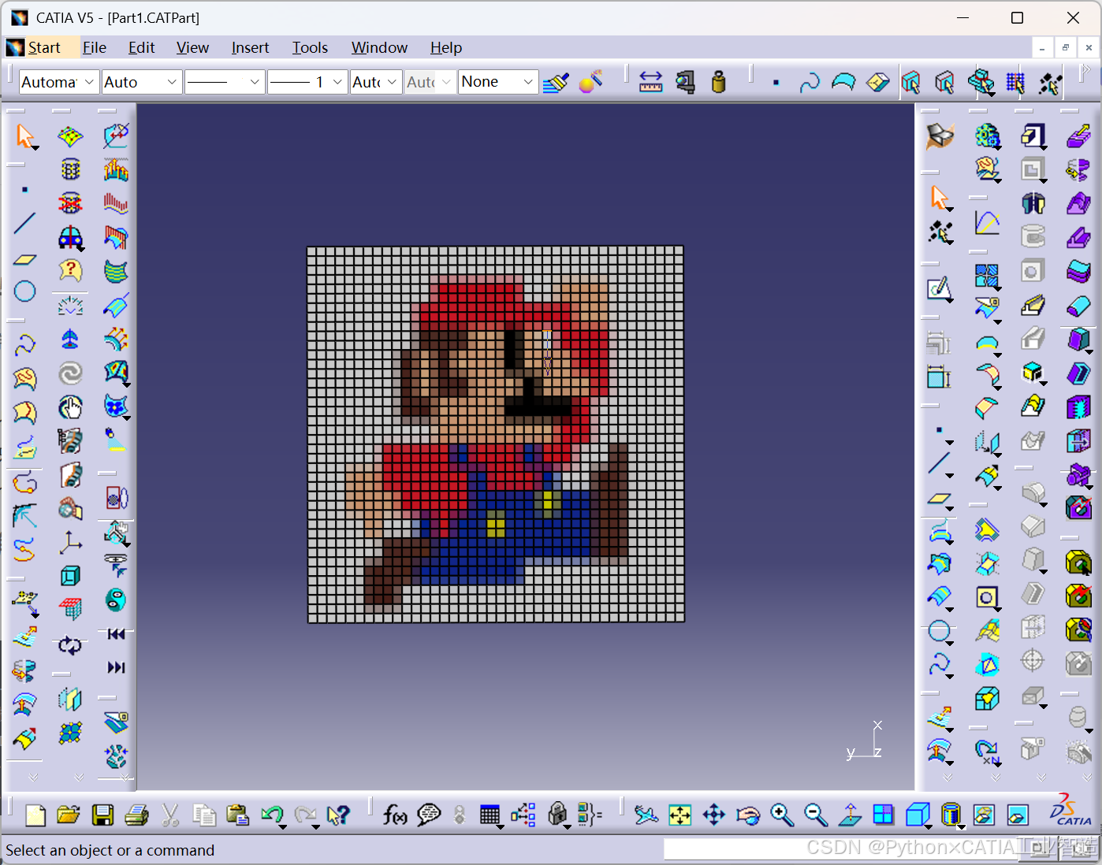The width and height of the screenshot is (1102, 865).
Task: Select the Rotate view tool
Action: pos(748,815)
